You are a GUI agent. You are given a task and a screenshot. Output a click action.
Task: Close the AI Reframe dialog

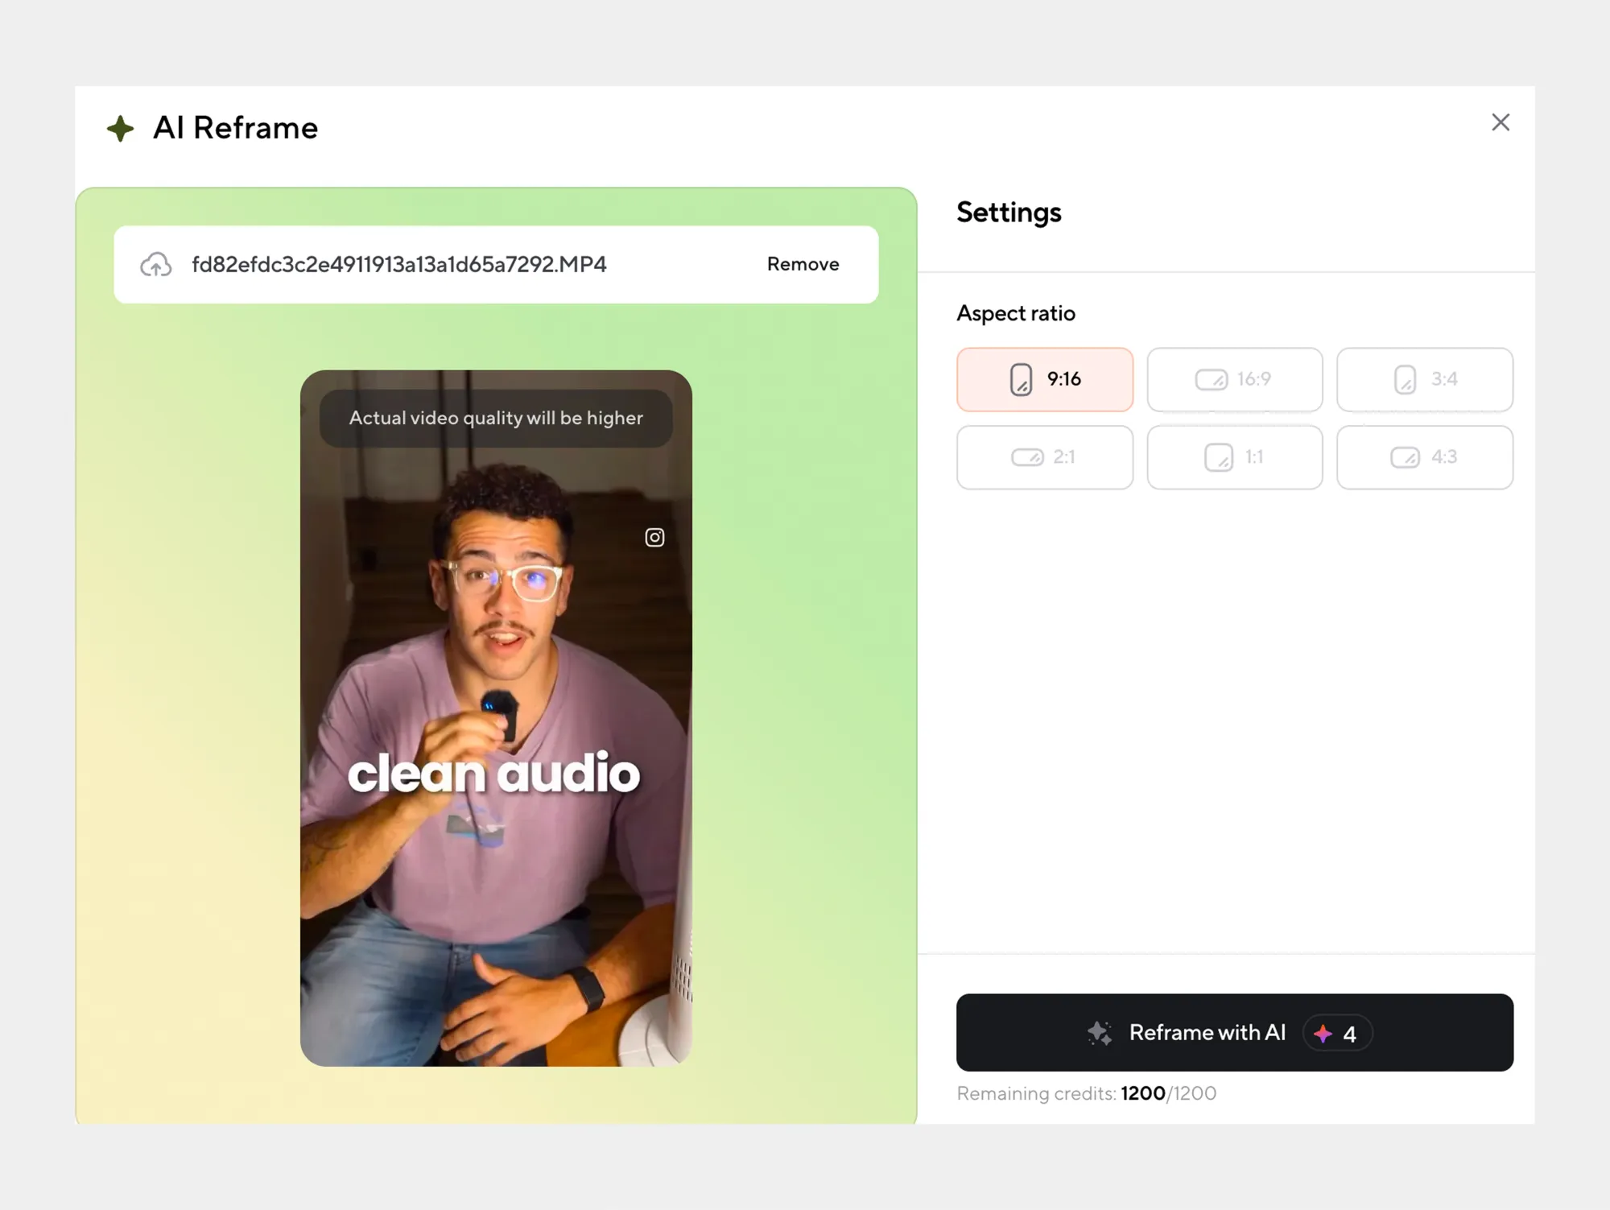tap(1500, 122)
